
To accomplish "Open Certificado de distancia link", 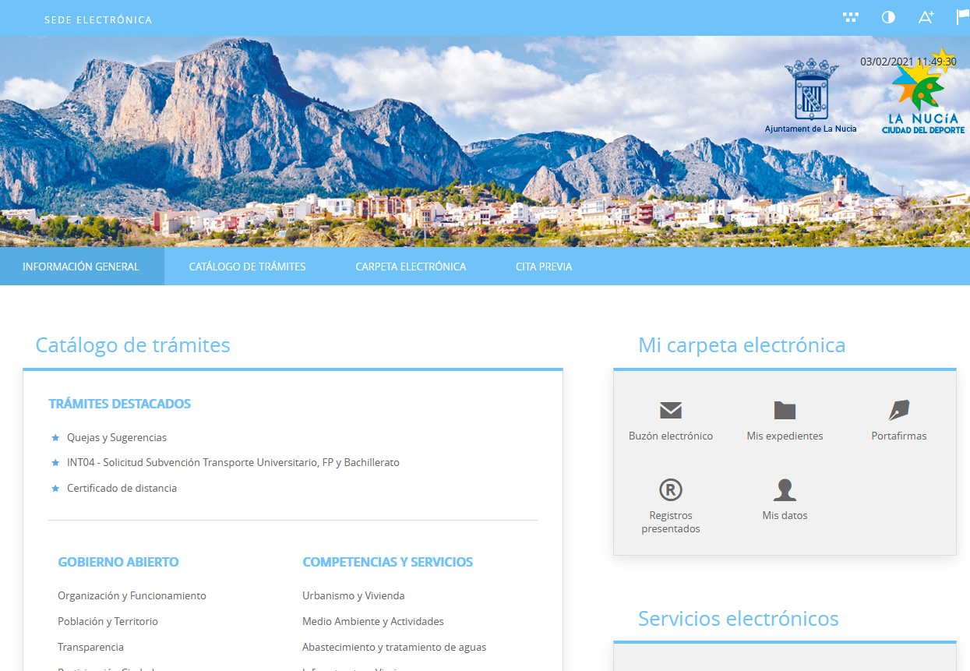I will (122, 489).
